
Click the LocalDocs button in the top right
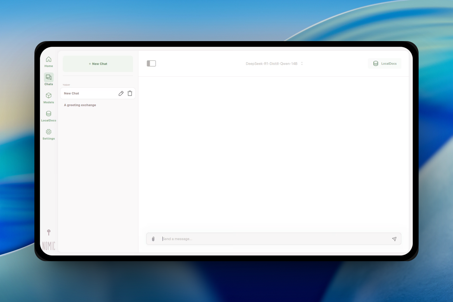tap(385, 63)
